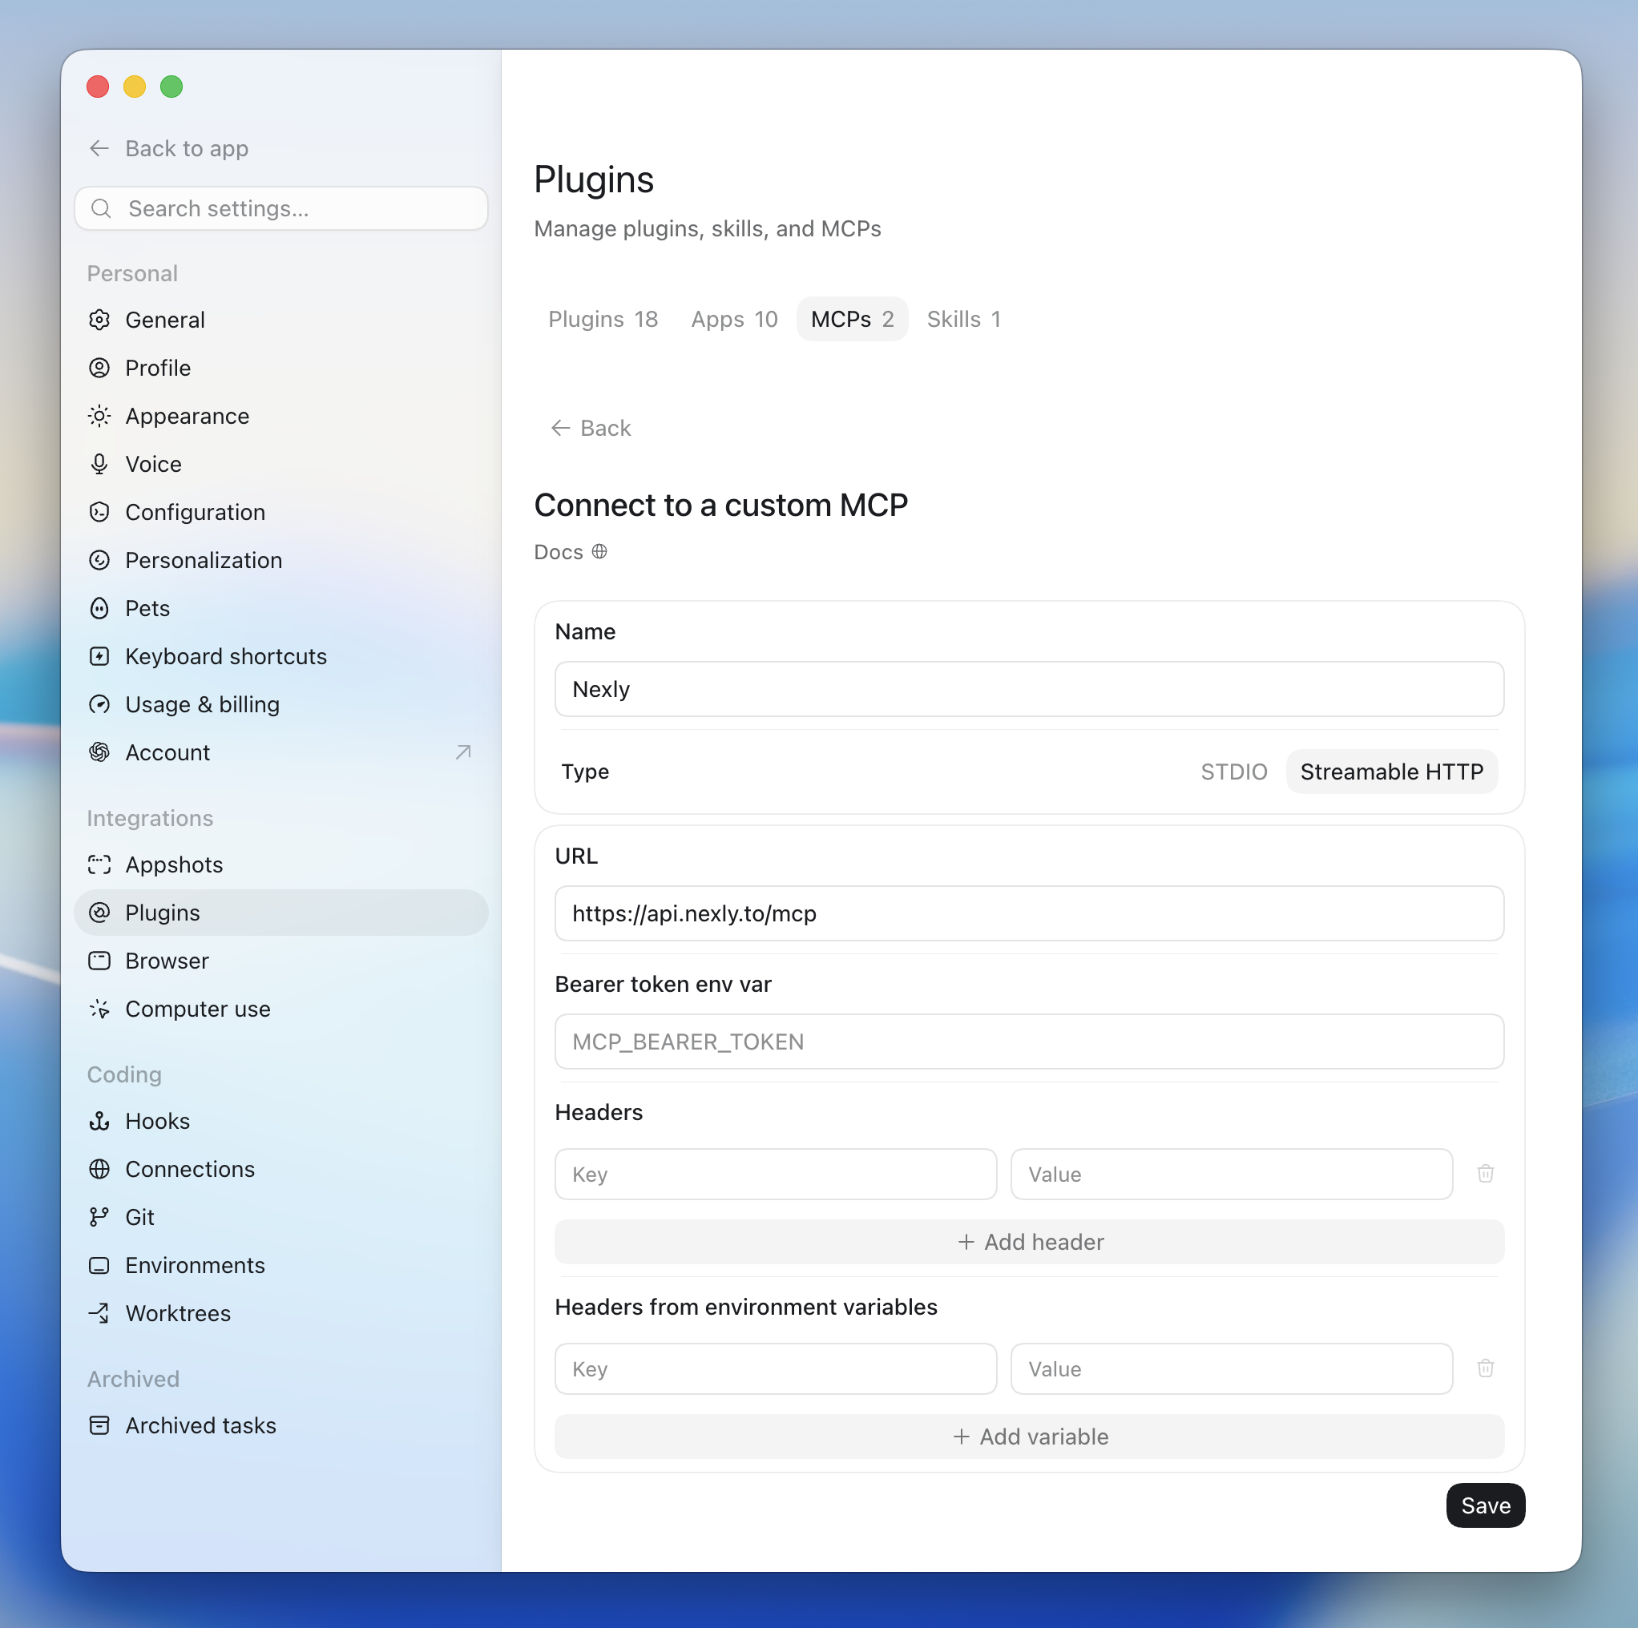Click the red close window button
This screenshot has width=1638, height=1628.
(98, 87)
